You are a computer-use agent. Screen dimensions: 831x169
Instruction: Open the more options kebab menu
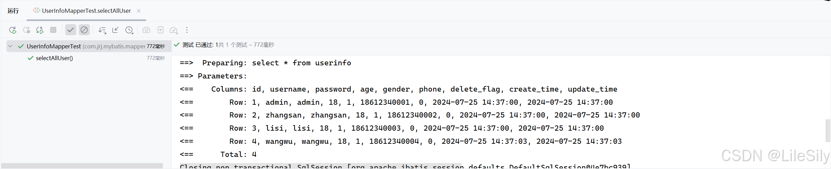tap(187, 30)
